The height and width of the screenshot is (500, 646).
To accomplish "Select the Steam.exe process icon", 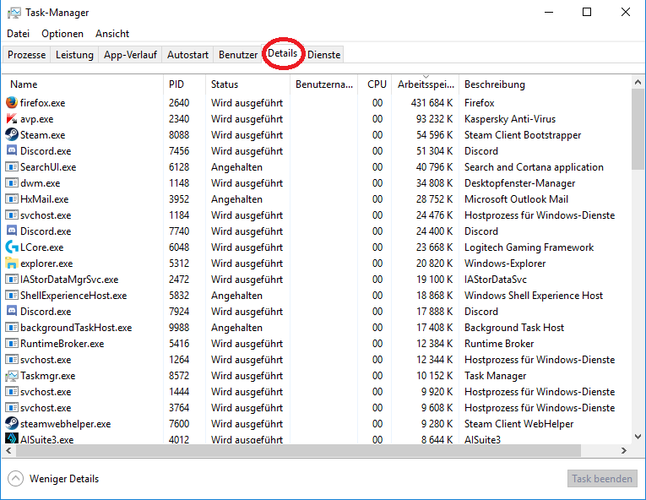I will point(12,134).
